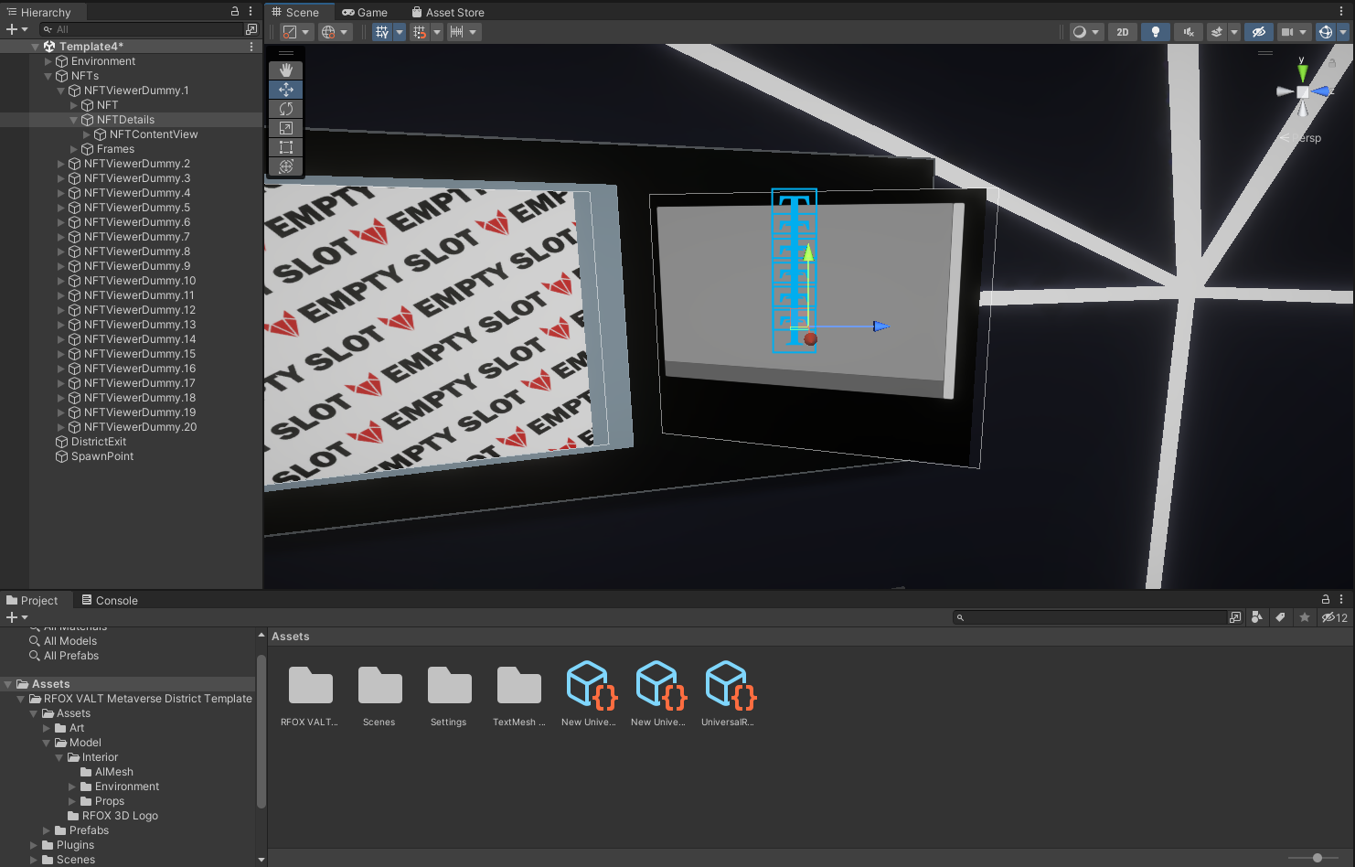1355x867 pixels.
Task: Open scene effects dropdown arrow
Action: [x=1234, y=32]
